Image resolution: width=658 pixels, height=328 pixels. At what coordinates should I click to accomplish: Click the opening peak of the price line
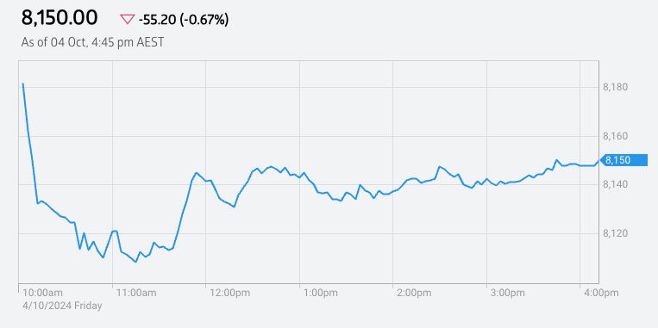pyautogui.click(x=22, y=84)
